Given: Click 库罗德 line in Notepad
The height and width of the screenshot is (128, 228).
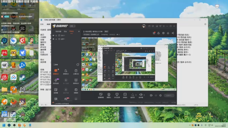Looking at the screenshot, I should click(43, 62).
